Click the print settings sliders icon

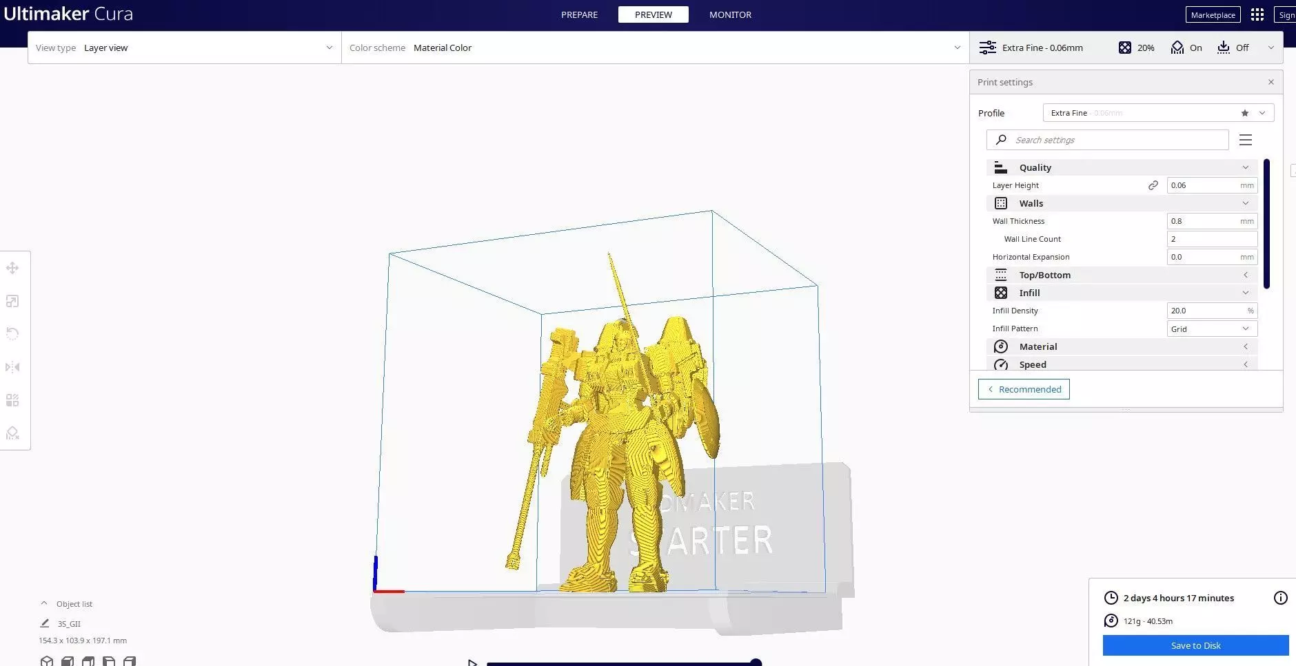coord(988,48)
